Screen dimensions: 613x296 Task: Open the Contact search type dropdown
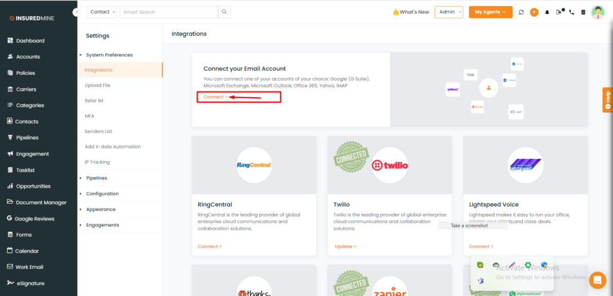(102, 12)
